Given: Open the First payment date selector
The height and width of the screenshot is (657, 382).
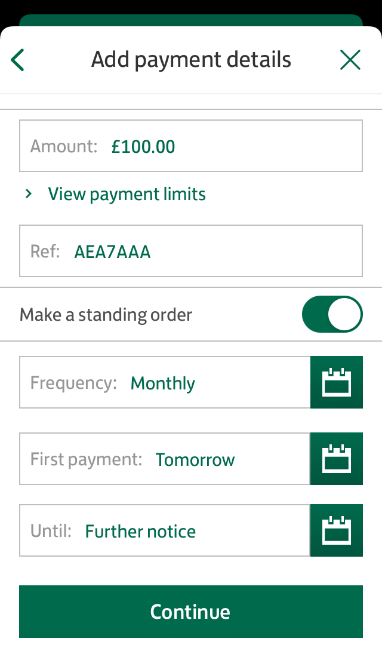Looking at the screenshot, I should click(x=165, y=459).
